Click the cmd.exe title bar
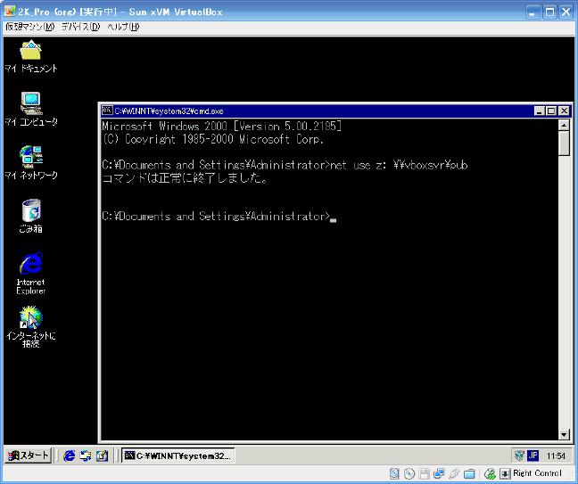Image resolution: width=578 pixels, height=484 pixels. pos(317,111)
